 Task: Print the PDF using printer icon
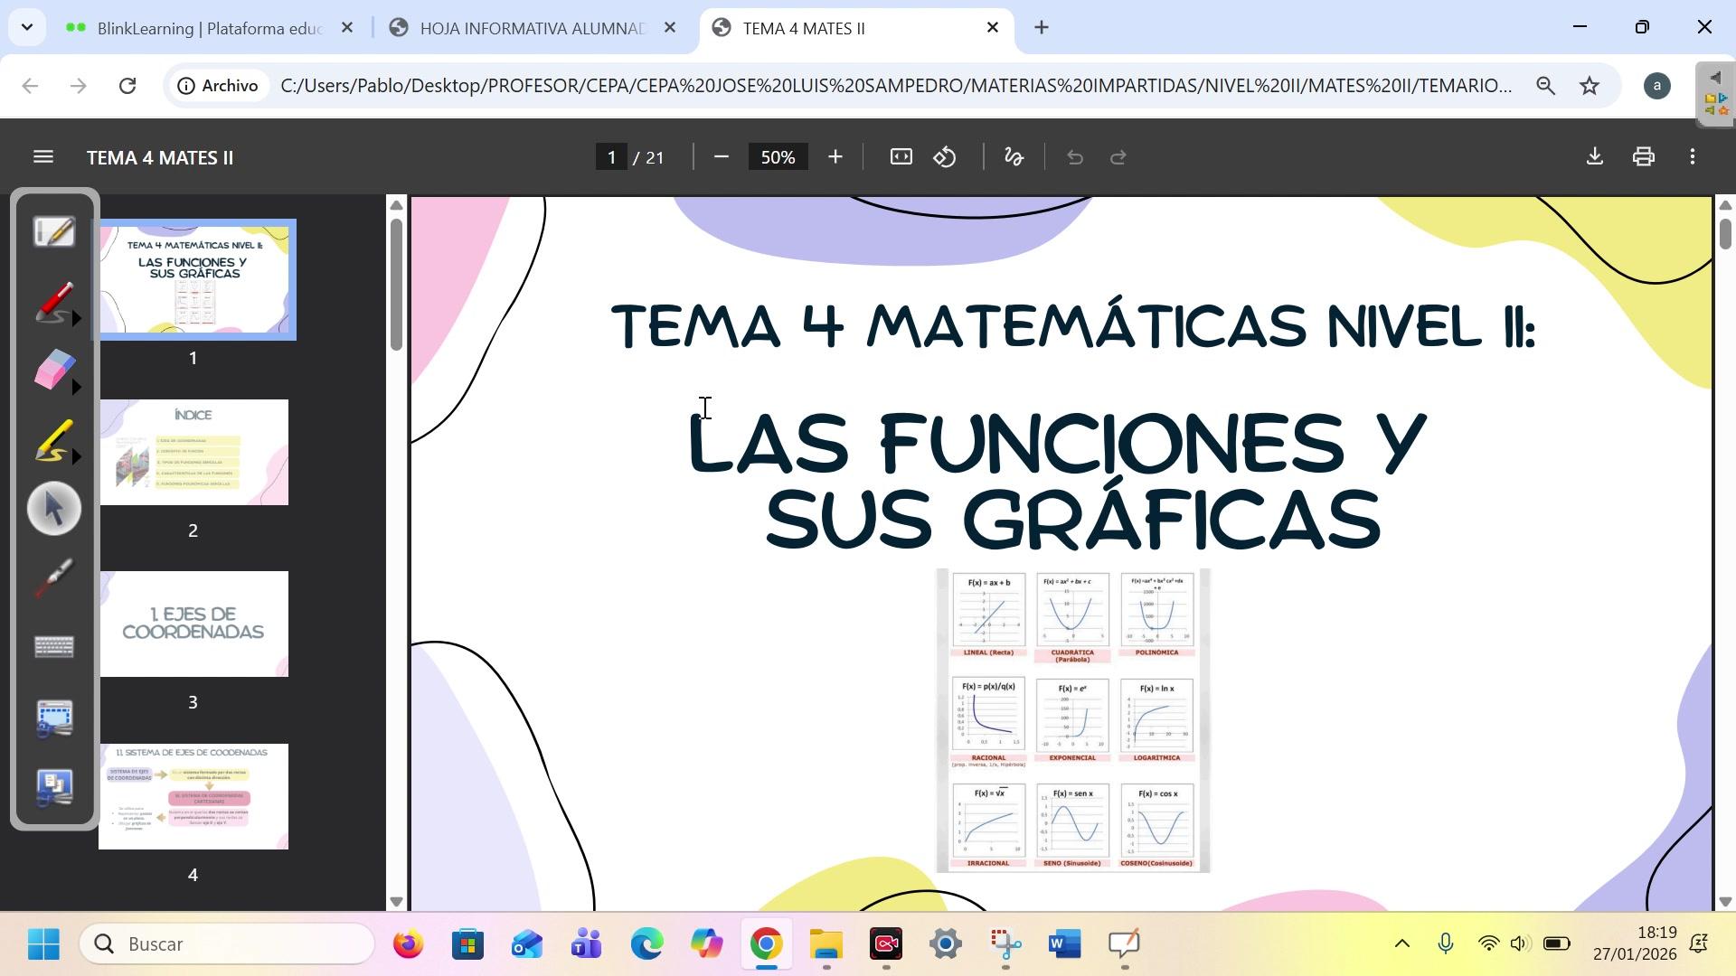[x=1643, y=157]
